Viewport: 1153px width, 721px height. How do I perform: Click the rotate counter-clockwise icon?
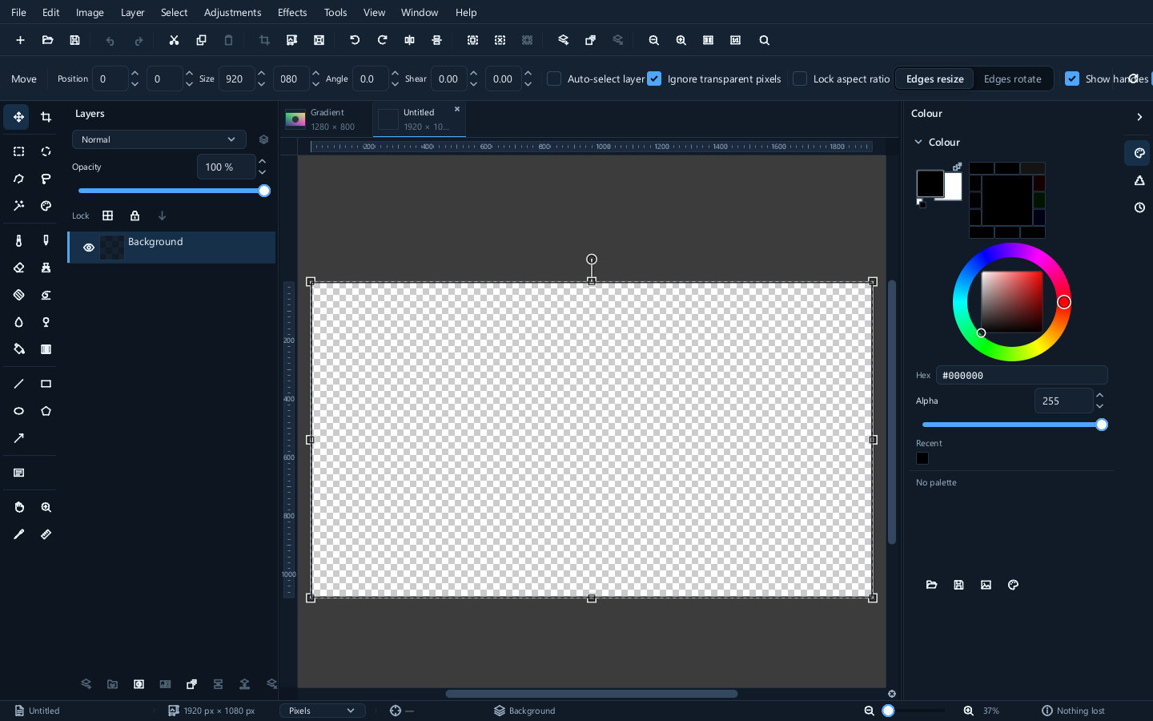[x=355, y=40]
